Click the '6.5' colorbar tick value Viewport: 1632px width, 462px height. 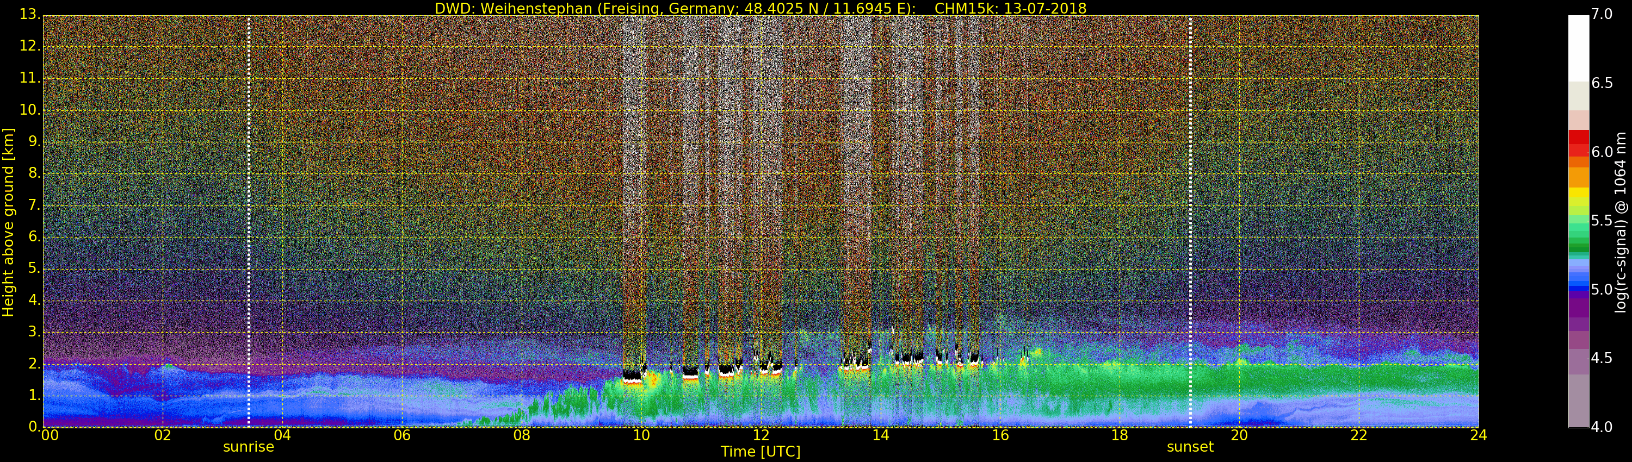[x=1602, y=83]
